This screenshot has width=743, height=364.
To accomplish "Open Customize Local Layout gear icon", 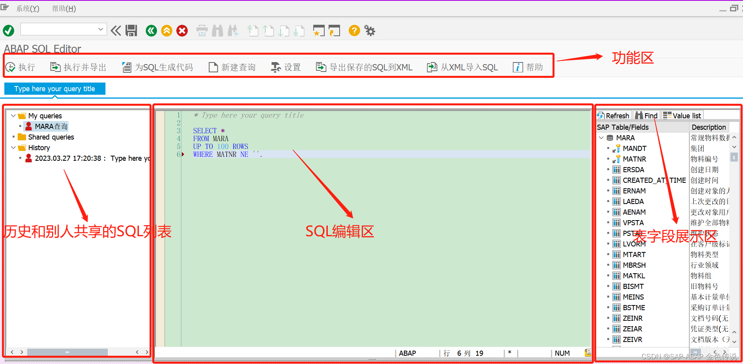I will click(x=370, y=31).
